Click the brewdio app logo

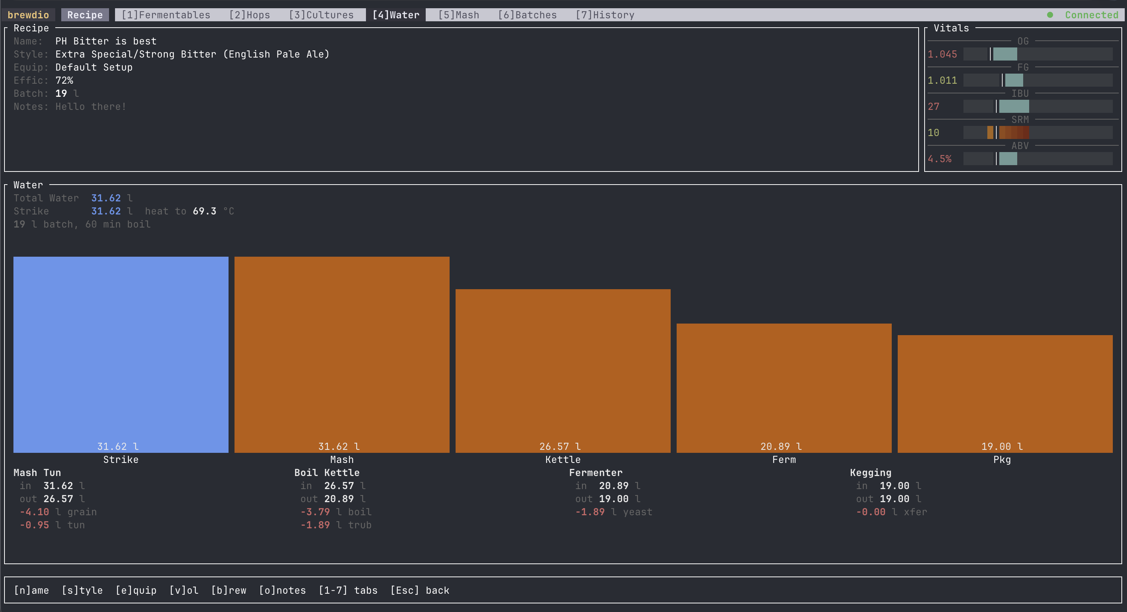28,15
